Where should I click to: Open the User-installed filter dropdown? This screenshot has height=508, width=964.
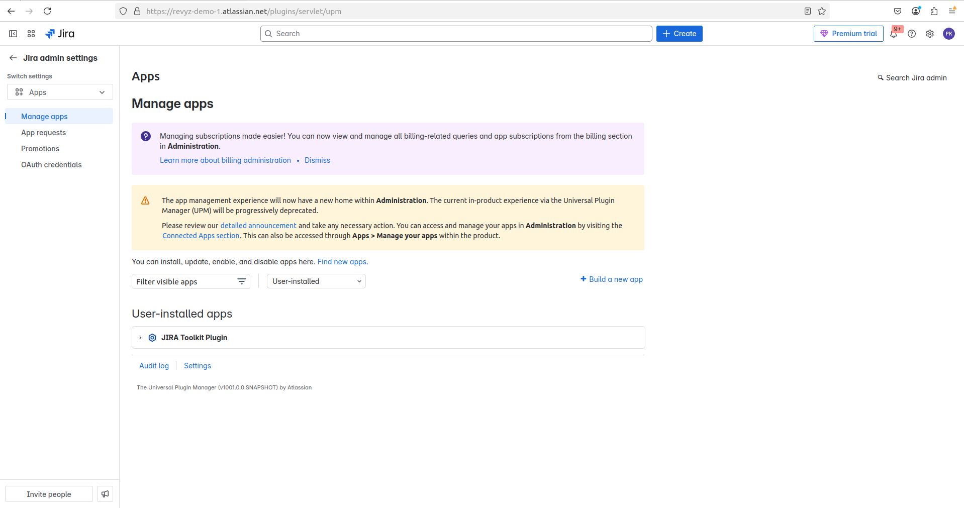click(x=316, y=281)
